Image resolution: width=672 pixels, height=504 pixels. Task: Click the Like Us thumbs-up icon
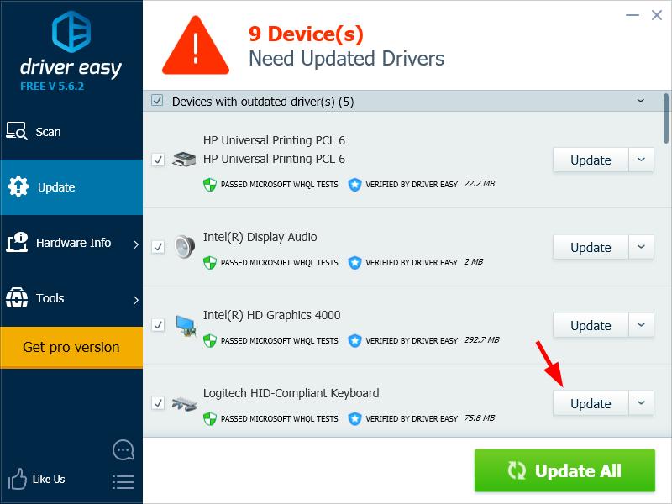17,478
